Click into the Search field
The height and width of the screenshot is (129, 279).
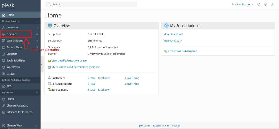click(x=91, y=4)
